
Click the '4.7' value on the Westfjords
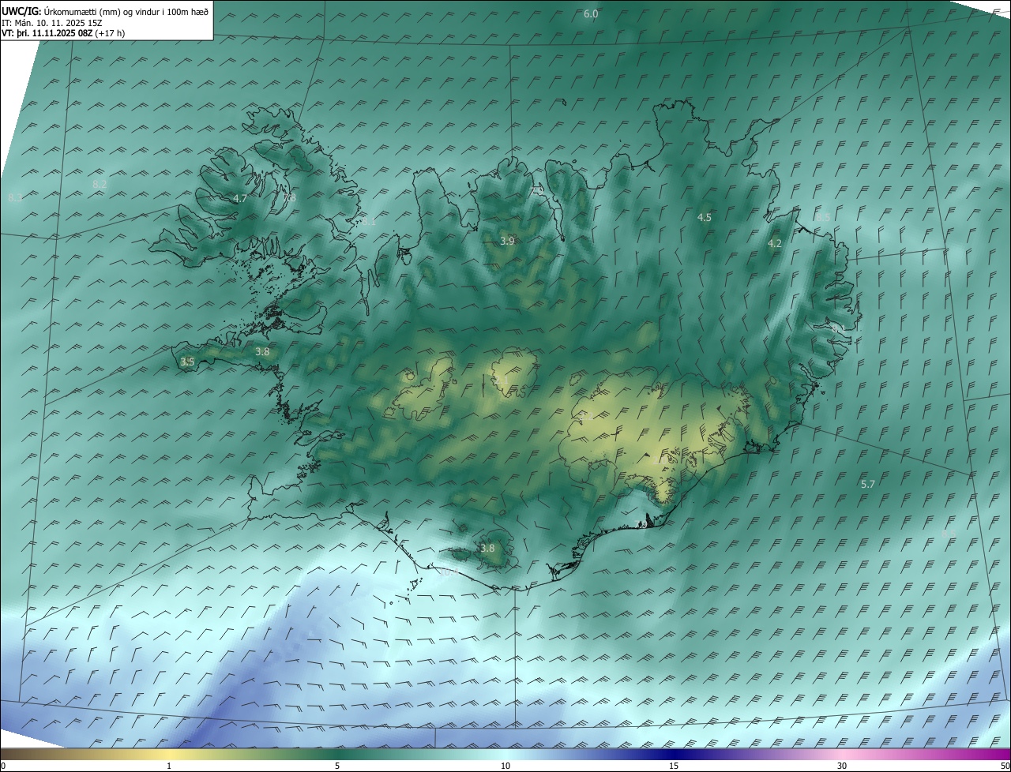click(x=241, y=199)
